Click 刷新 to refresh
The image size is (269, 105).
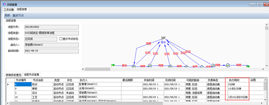click(7, 15)
